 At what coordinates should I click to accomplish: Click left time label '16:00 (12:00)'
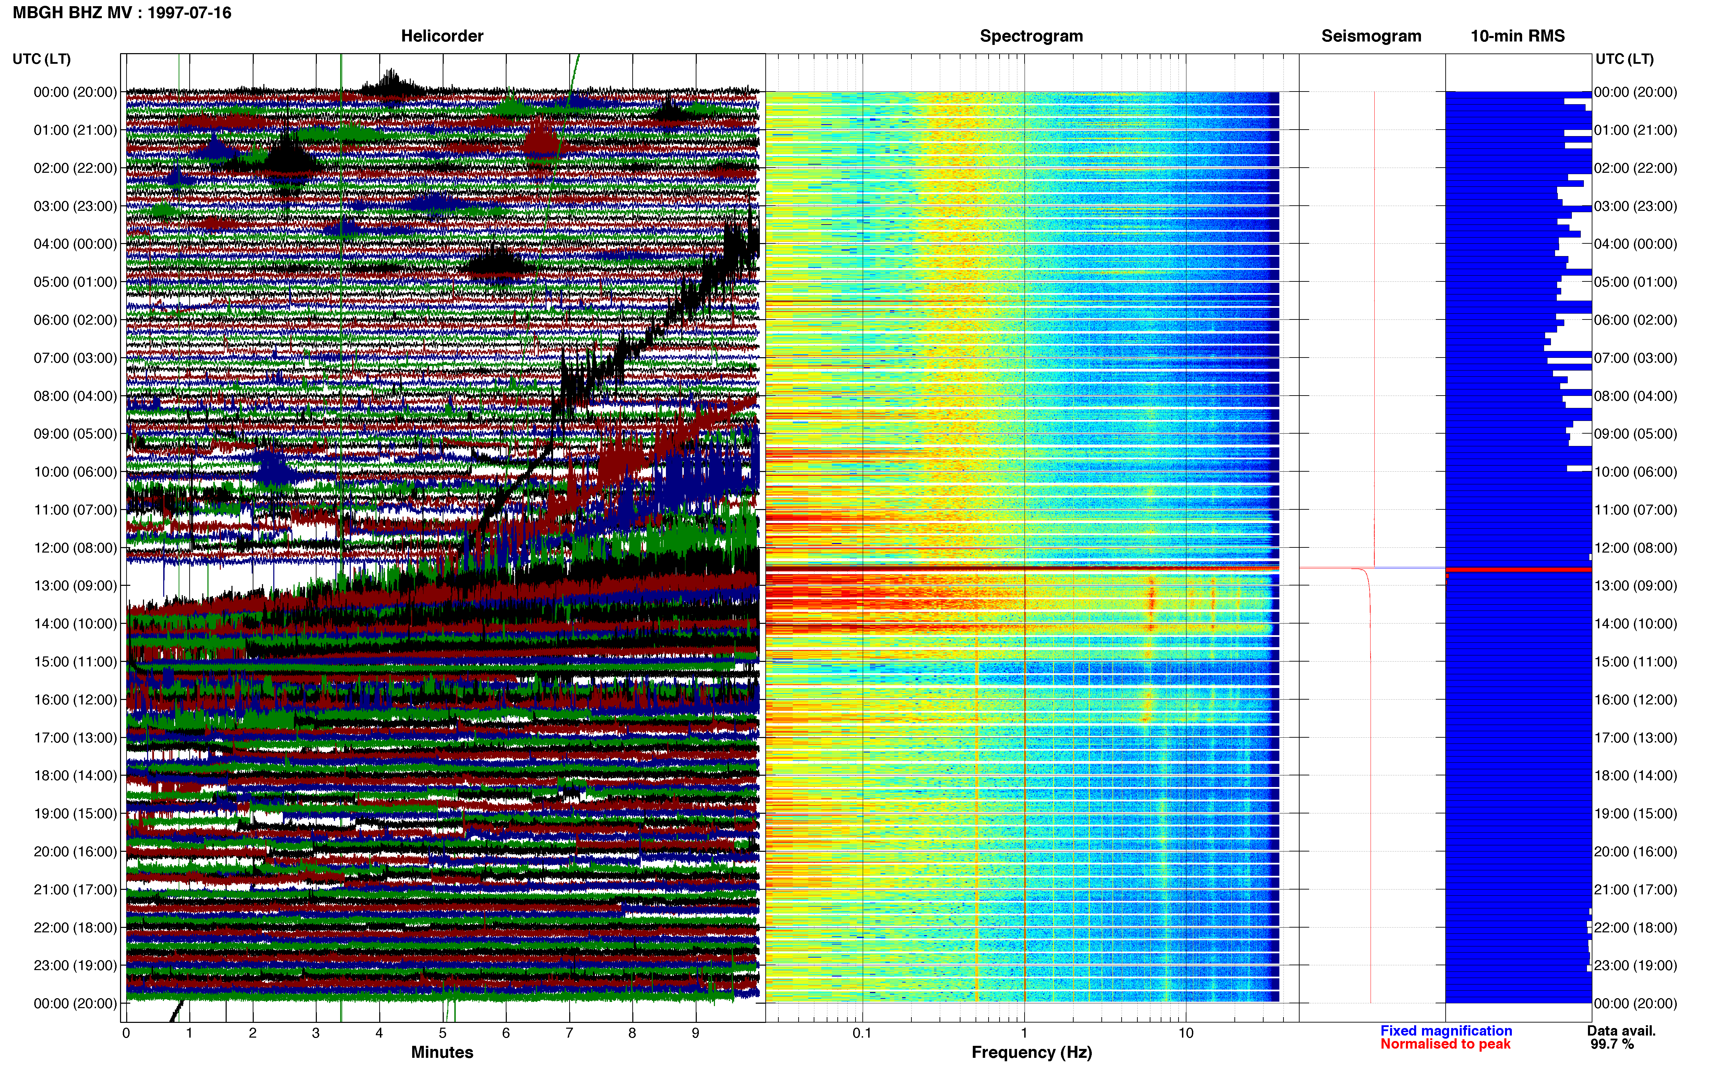point(75,700)
